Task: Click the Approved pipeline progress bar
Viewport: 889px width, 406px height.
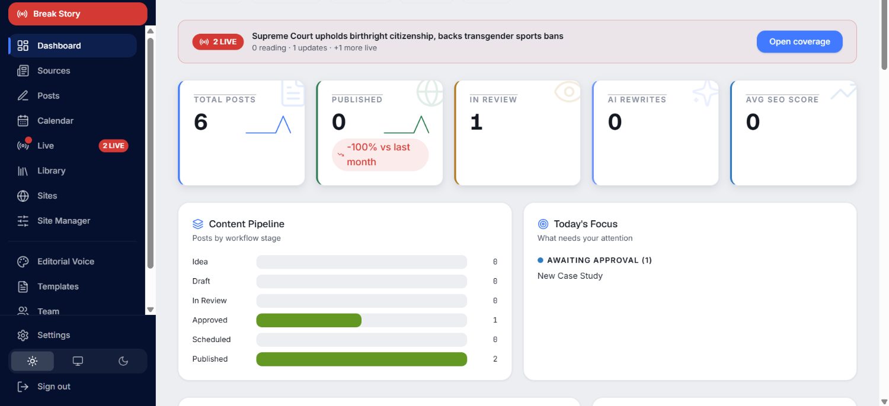Action: pyautogui.click(x=362, y=320)
